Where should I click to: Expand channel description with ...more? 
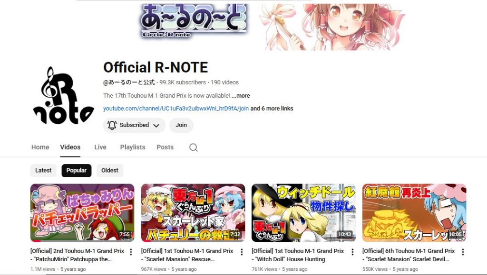(241, 96)
